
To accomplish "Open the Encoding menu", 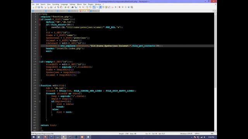I will click(x=55, y=4).
